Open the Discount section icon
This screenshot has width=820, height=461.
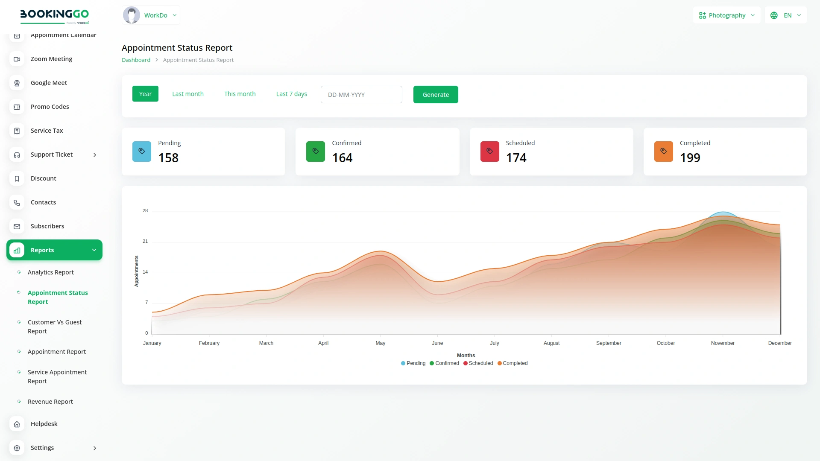[x=17, y=178]
